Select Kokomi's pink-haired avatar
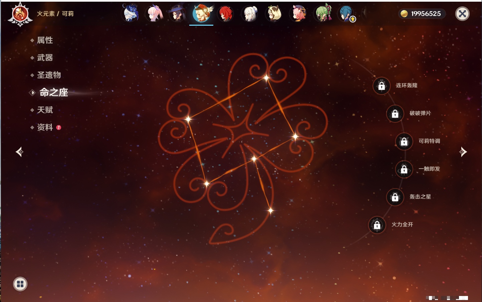Viewport: 482px width, 302px height. (x=154, y=13)
